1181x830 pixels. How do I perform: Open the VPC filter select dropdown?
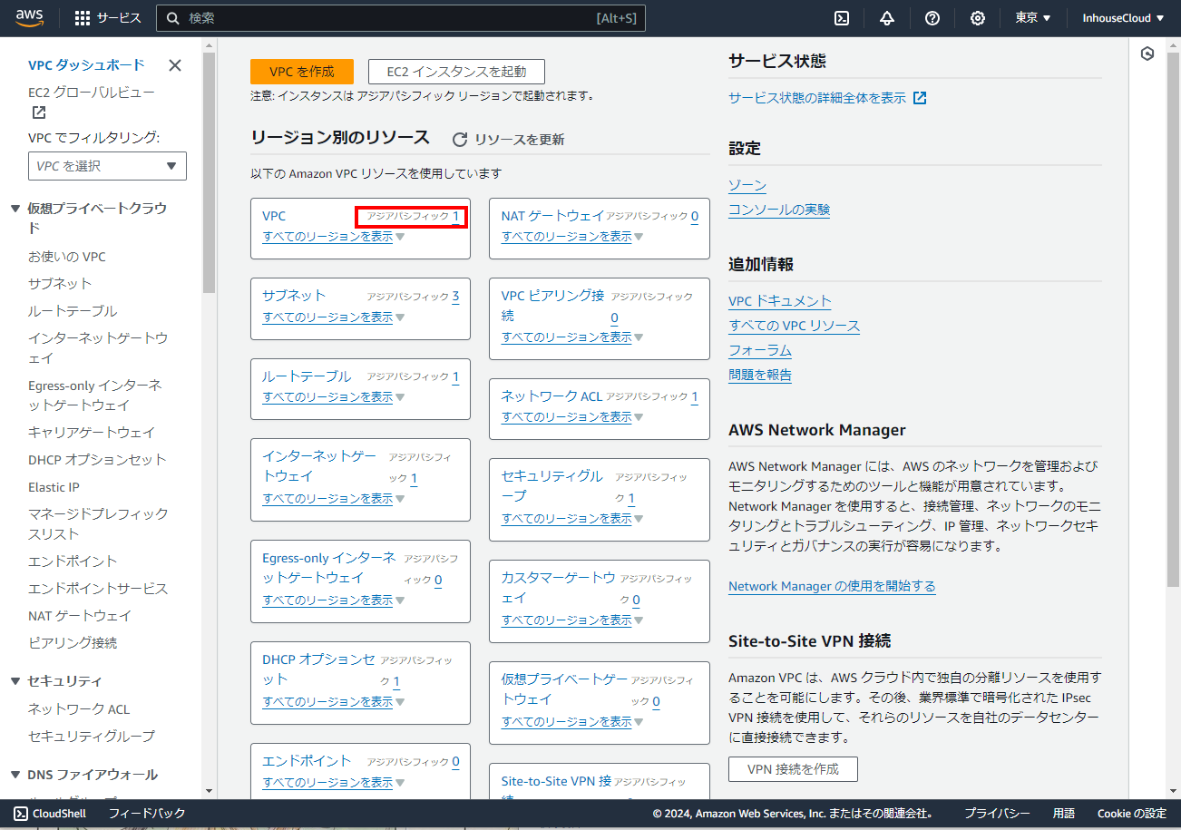(107, 166)
